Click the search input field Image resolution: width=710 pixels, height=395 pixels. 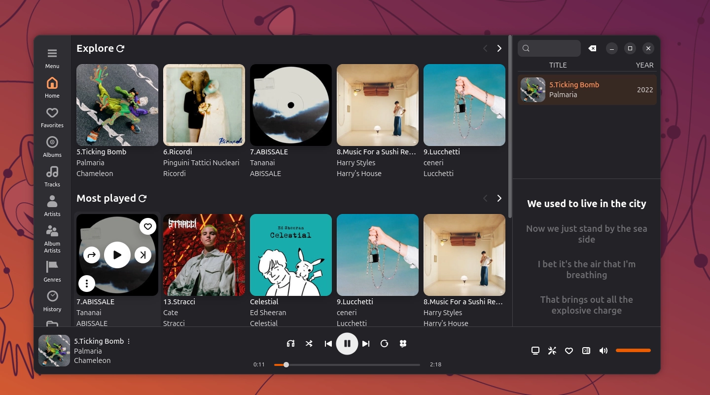(x=549, y=48)
